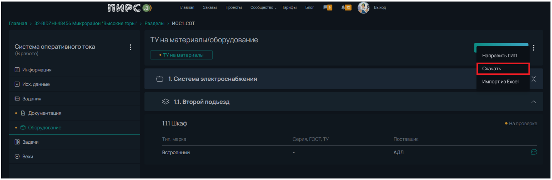This screenshot has height=180, width=552.
Task: Open the messages icon with badge 6
Action: pyautogui.click(x=327, y=7)
